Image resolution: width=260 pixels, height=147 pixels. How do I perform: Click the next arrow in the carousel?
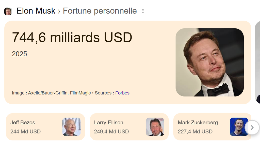(252, 127)
